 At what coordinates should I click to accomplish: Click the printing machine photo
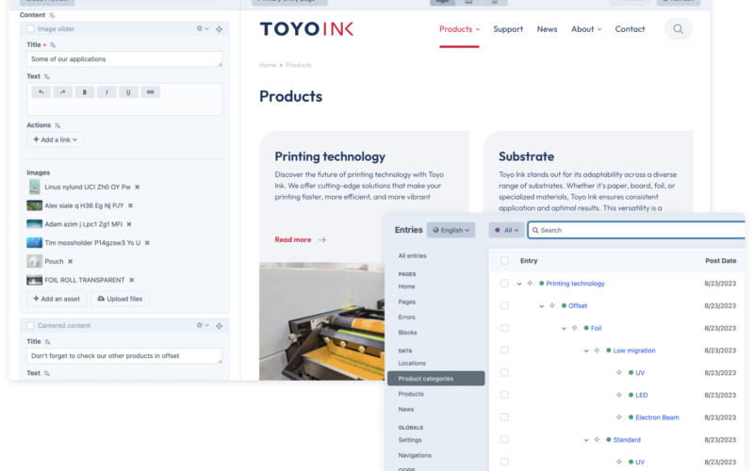(x=321, y=321)
